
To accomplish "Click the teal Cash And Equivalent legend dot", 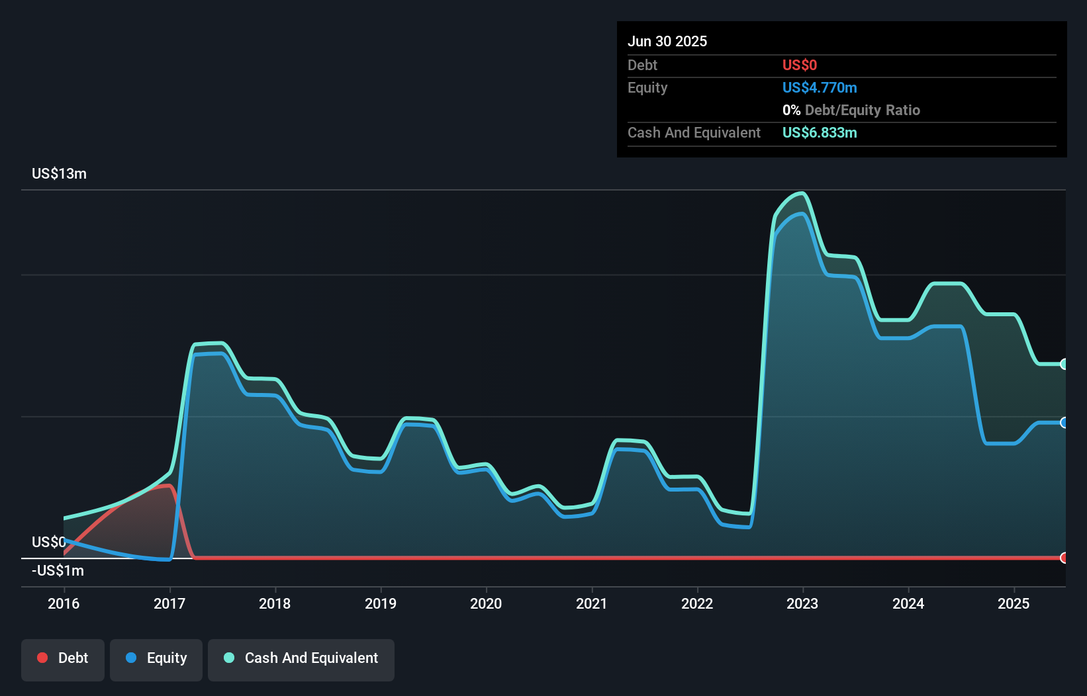I will point(228,658).
